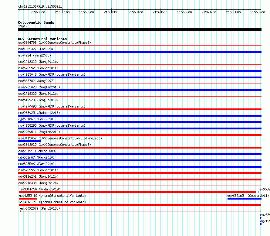Screen dimensions: 270x236
Task: Select the nsv4258295 (gnomADStructuralVariants) label
Action: [52, 125]
